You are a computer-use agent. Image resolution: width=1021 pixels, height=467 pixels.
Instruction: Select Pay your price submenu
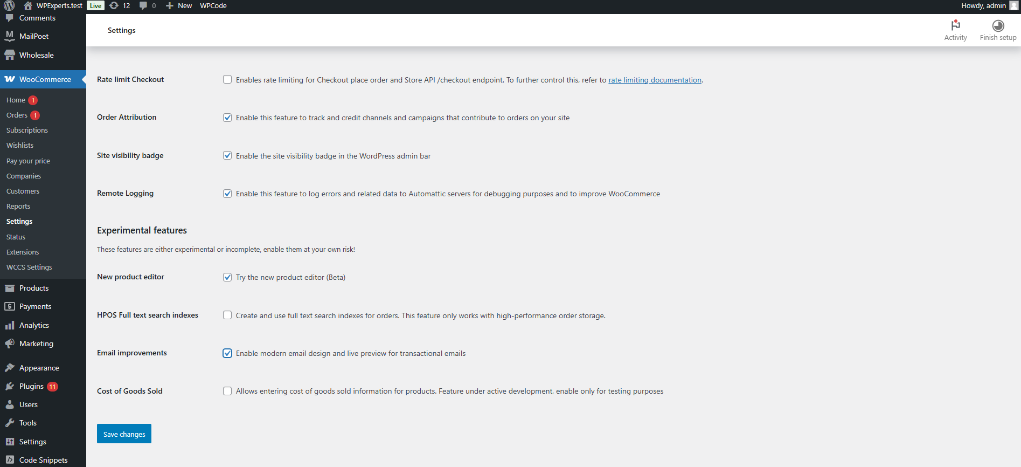28,161
